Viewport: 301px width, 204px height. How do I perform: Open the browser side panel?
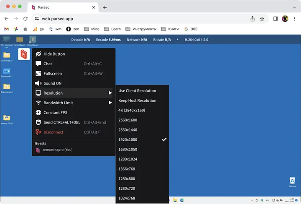275,19
